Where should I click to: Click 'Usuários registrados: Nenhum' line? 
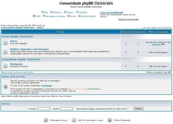tap(25, 93)
